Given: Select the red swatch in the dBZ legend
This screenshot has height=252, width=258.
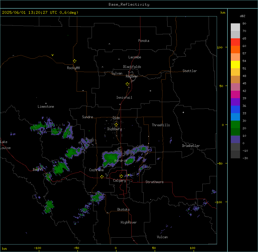Looking at the screenshot, I should 235,42.
